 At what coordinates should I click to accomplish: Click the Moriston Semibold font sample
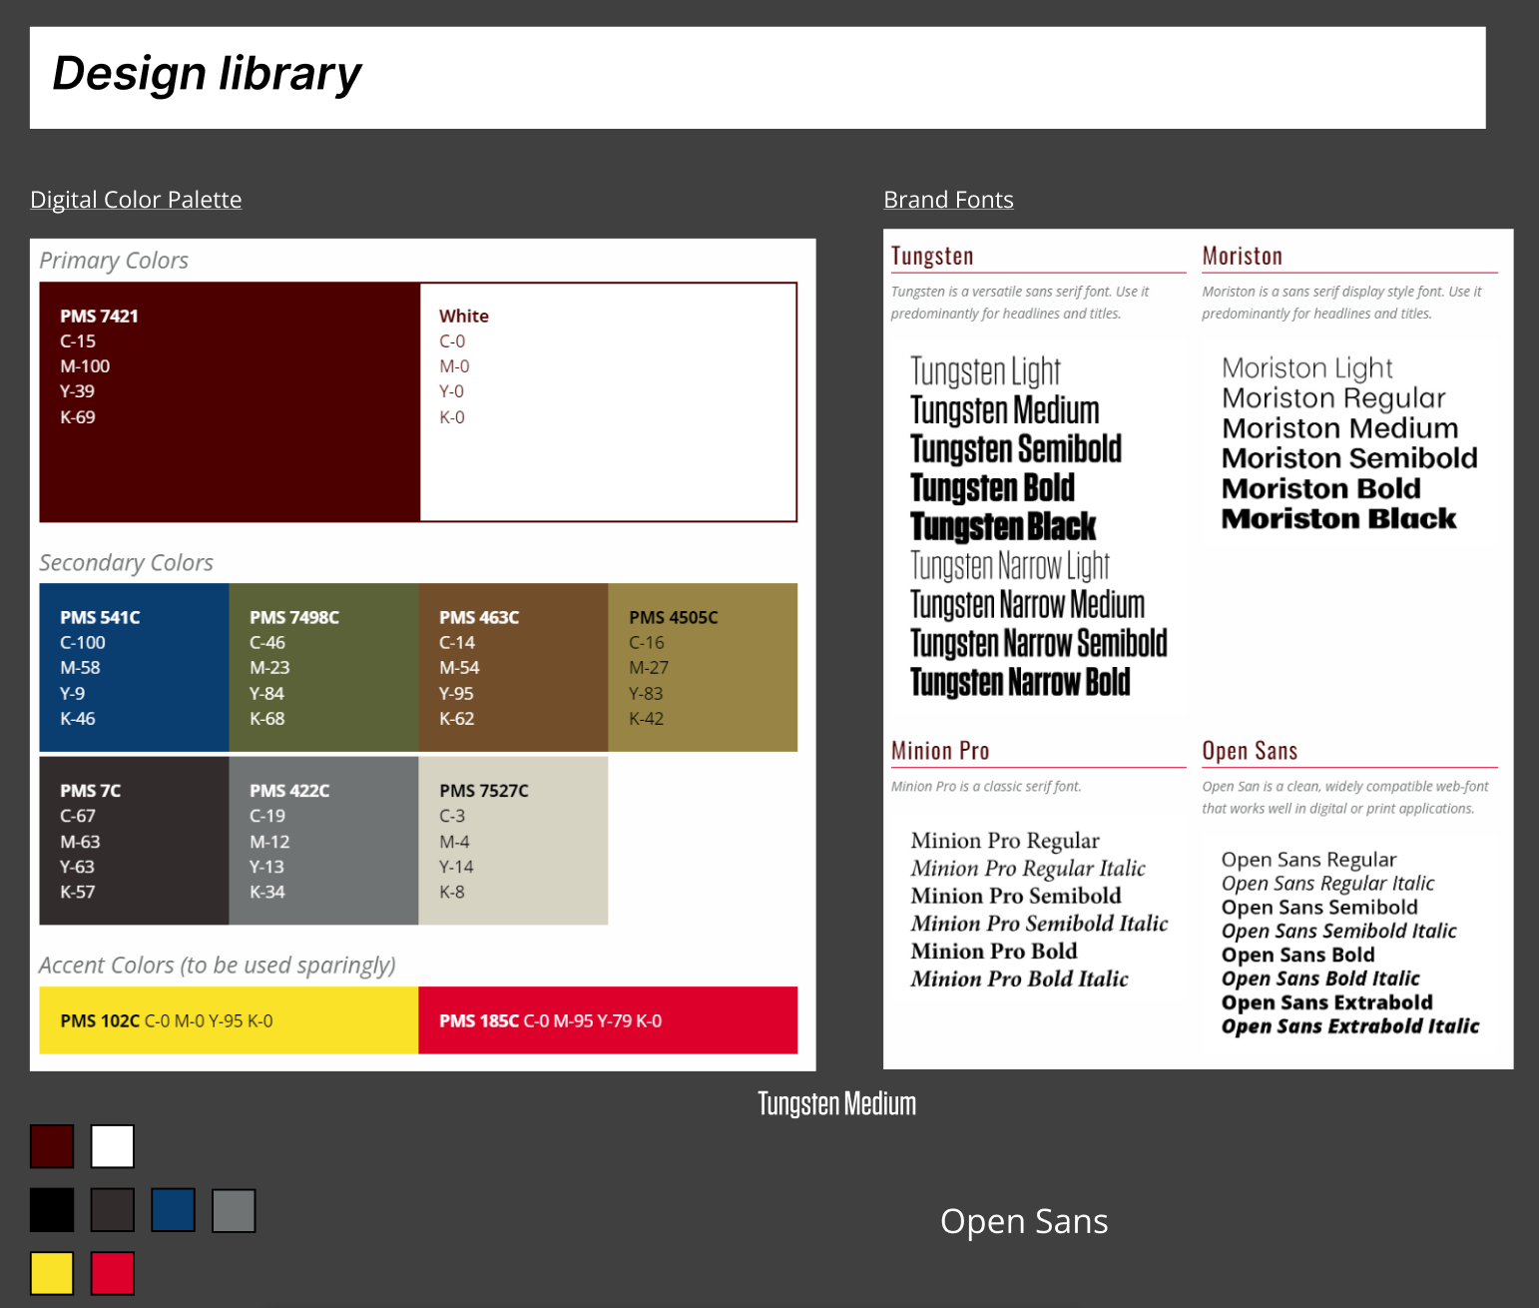tap(1349, 458)
